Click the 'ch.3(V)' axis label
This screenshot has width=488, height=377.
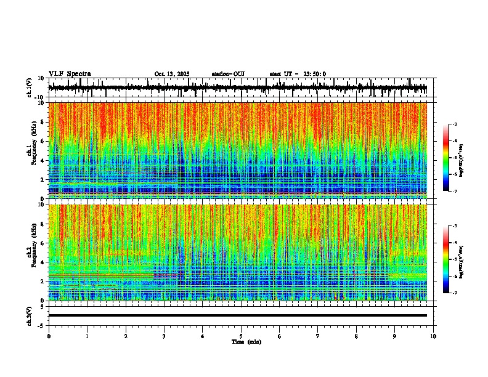[x=30, y=317]
